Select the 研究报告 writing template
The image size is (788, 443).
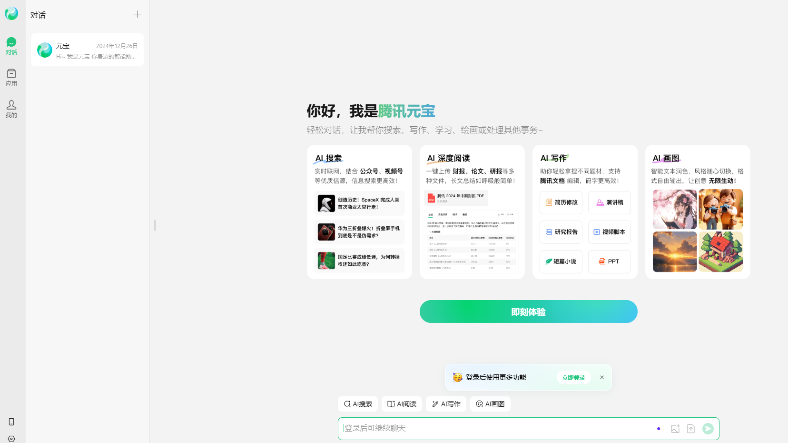coord(561,232)
